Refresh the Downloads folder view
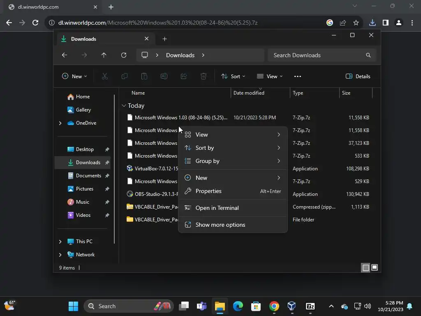 123,55
